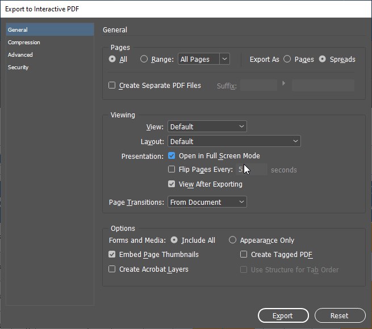
Task: Click the Reset button
Action: pyautogui.click(x=340, y=315)
